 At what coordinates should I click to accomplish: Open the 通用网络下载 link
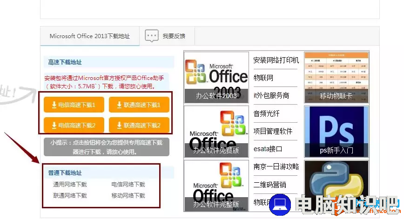pyautogui.click(x=70, y=185)
